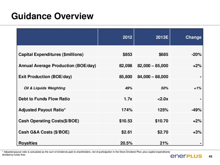Click the '$10.70' operating cost estimate

[162, 121]
